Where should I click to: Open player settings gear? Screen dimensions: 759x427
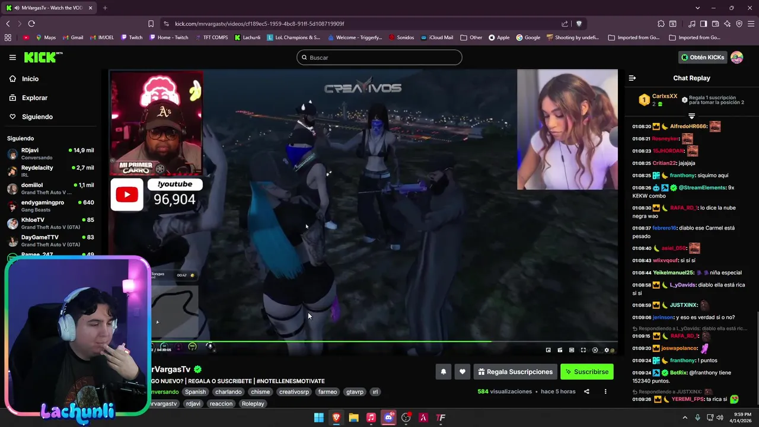point(607,350)
